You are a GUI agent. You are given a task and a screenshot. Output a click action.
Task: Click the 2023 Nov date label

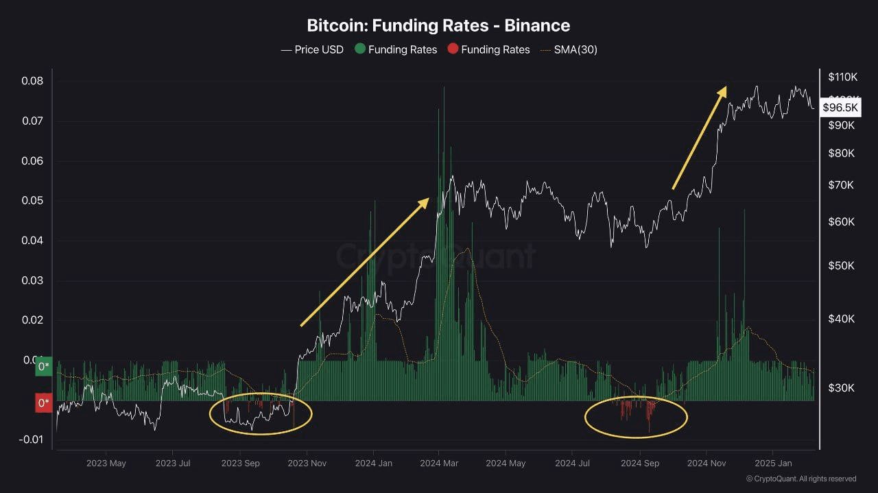coord(307,464)
